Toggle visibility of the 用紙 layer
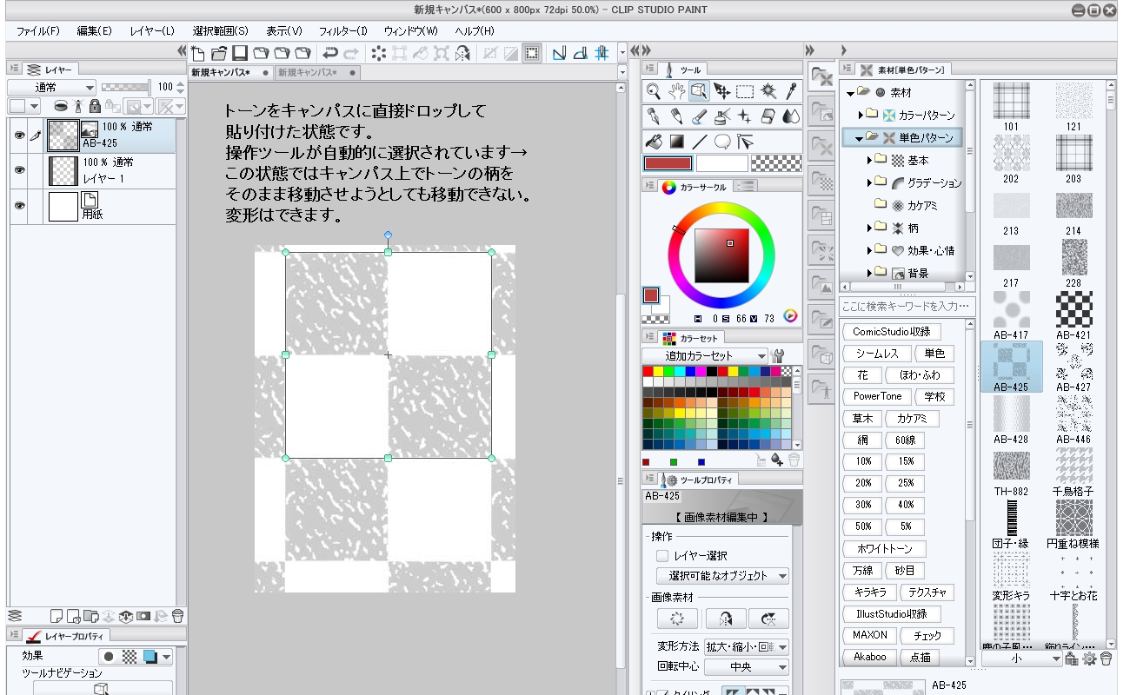Screen dimensions: 1130x695 19,207
